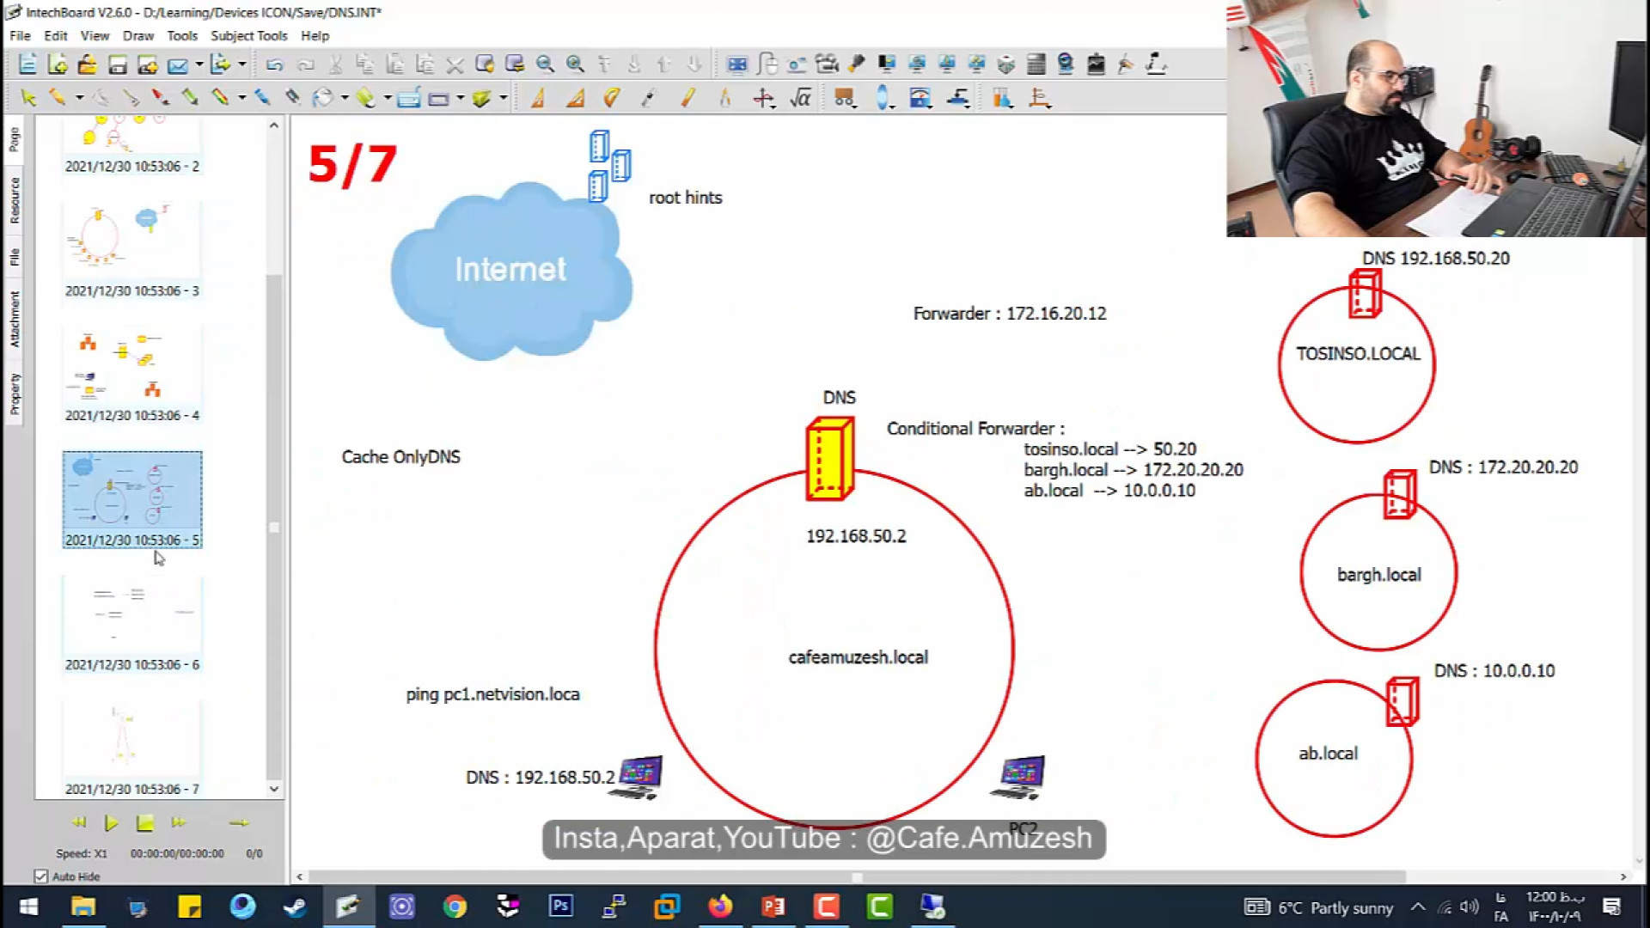Click the webcam icon in toolbar
Screen dimensions: 1650x928
tap(1066, 64)
